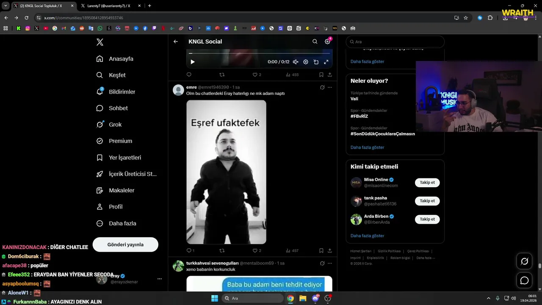Open Makaleler in the sidebar
Screen dimensions: 542x305
tap(115, 191)
